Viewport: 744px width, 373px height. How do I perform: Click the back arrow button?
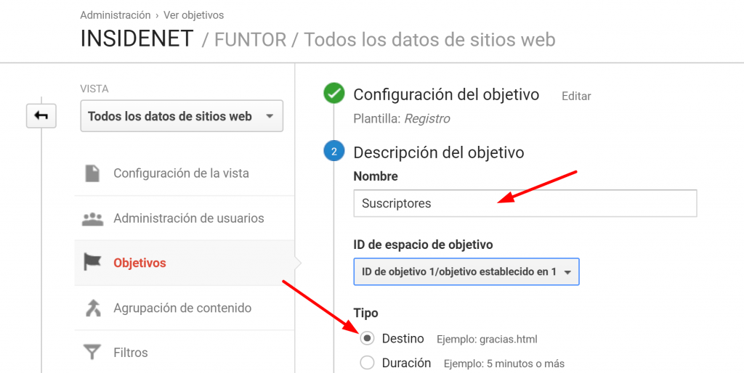[x=41, y=116]
